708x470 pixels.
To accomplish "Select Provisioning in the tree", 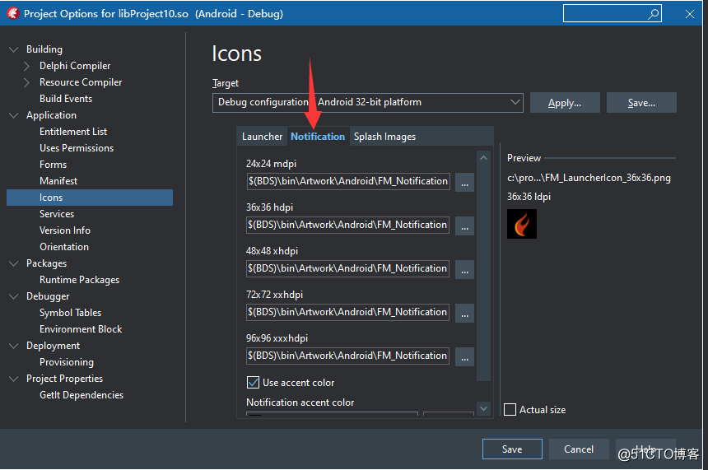I will pyautogui.click(x=67, y=362).
